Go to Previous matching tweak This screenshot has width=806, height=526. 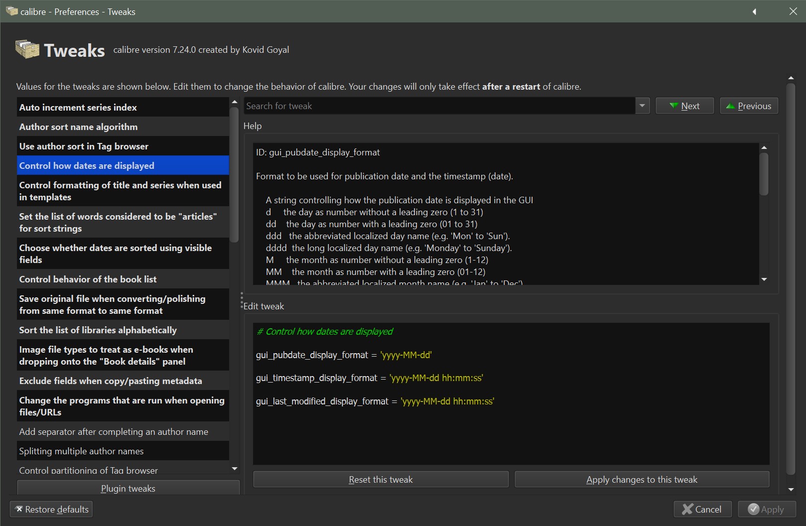click(749, 106)
